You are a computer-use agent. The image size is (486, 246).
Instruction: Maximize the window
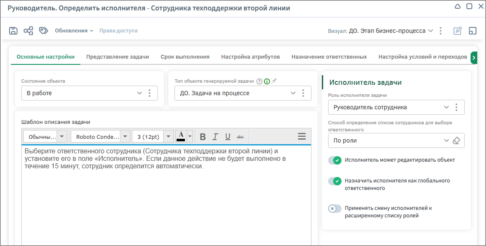point(469,6)
